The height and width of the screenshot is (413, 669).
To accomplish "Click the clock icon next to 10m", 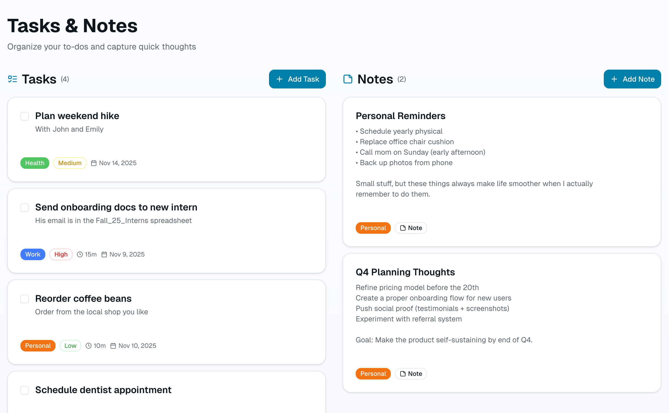I will (89, 346).
